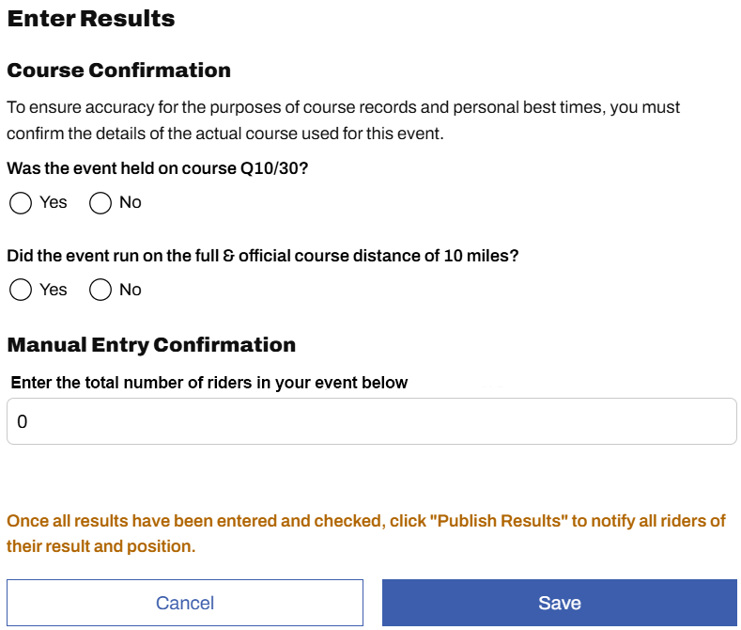741x630 pixels.
Task: Click the Enter Results page heading
Action: point(91,18)
